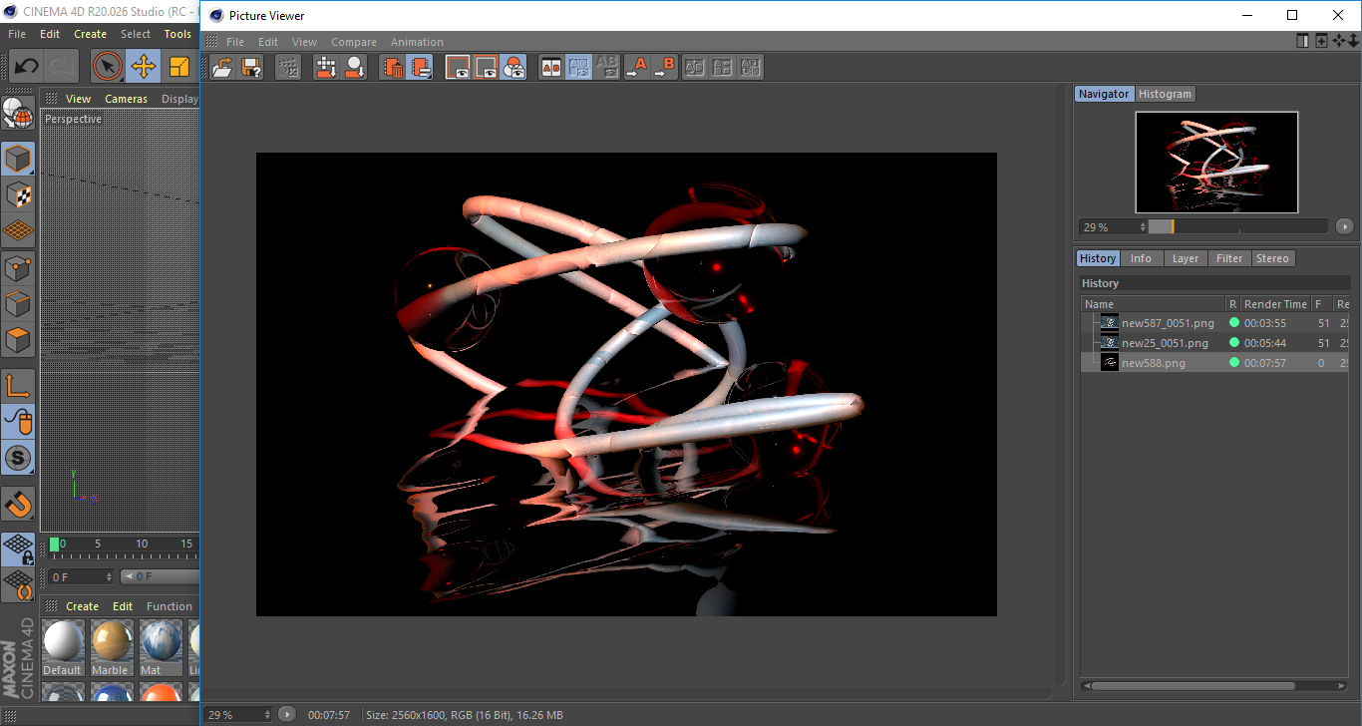
Task: Select the Live Selection tool in Cinema 4D
Action: [108, 67]
